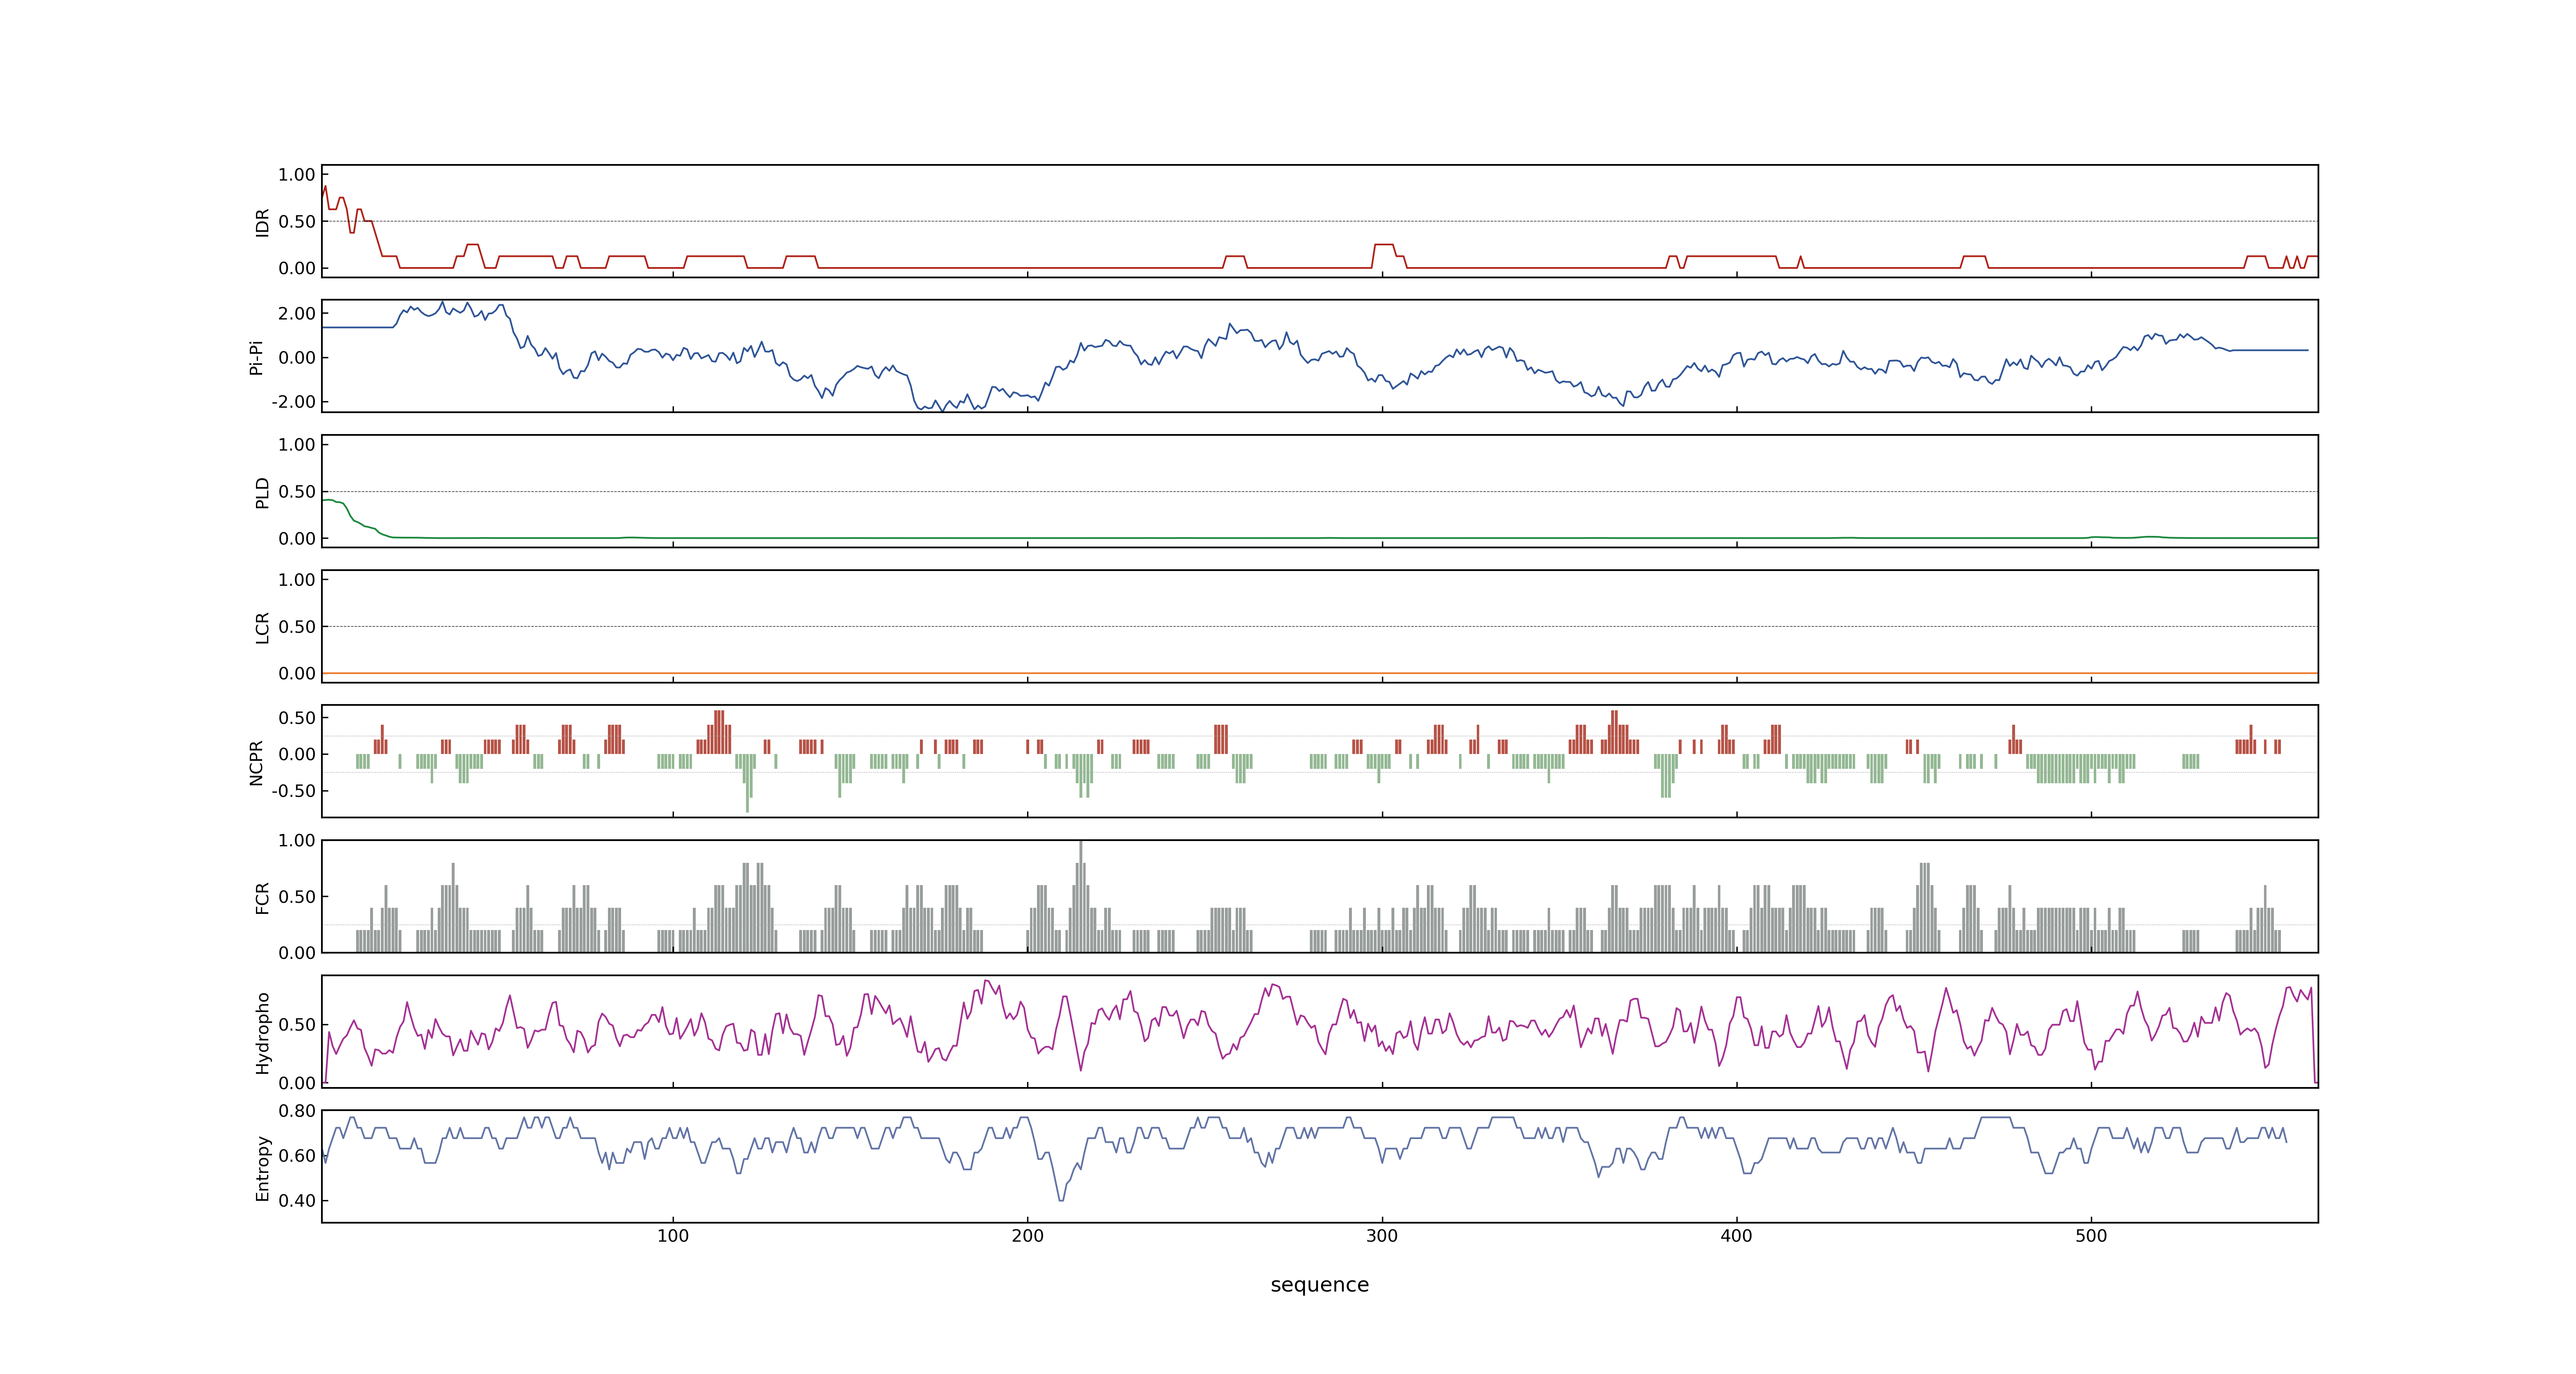The width and height of the screenshot is (2576, 1374).
Task: Click x-axis tick label 500
Action: click(x=2091, y=1236)
